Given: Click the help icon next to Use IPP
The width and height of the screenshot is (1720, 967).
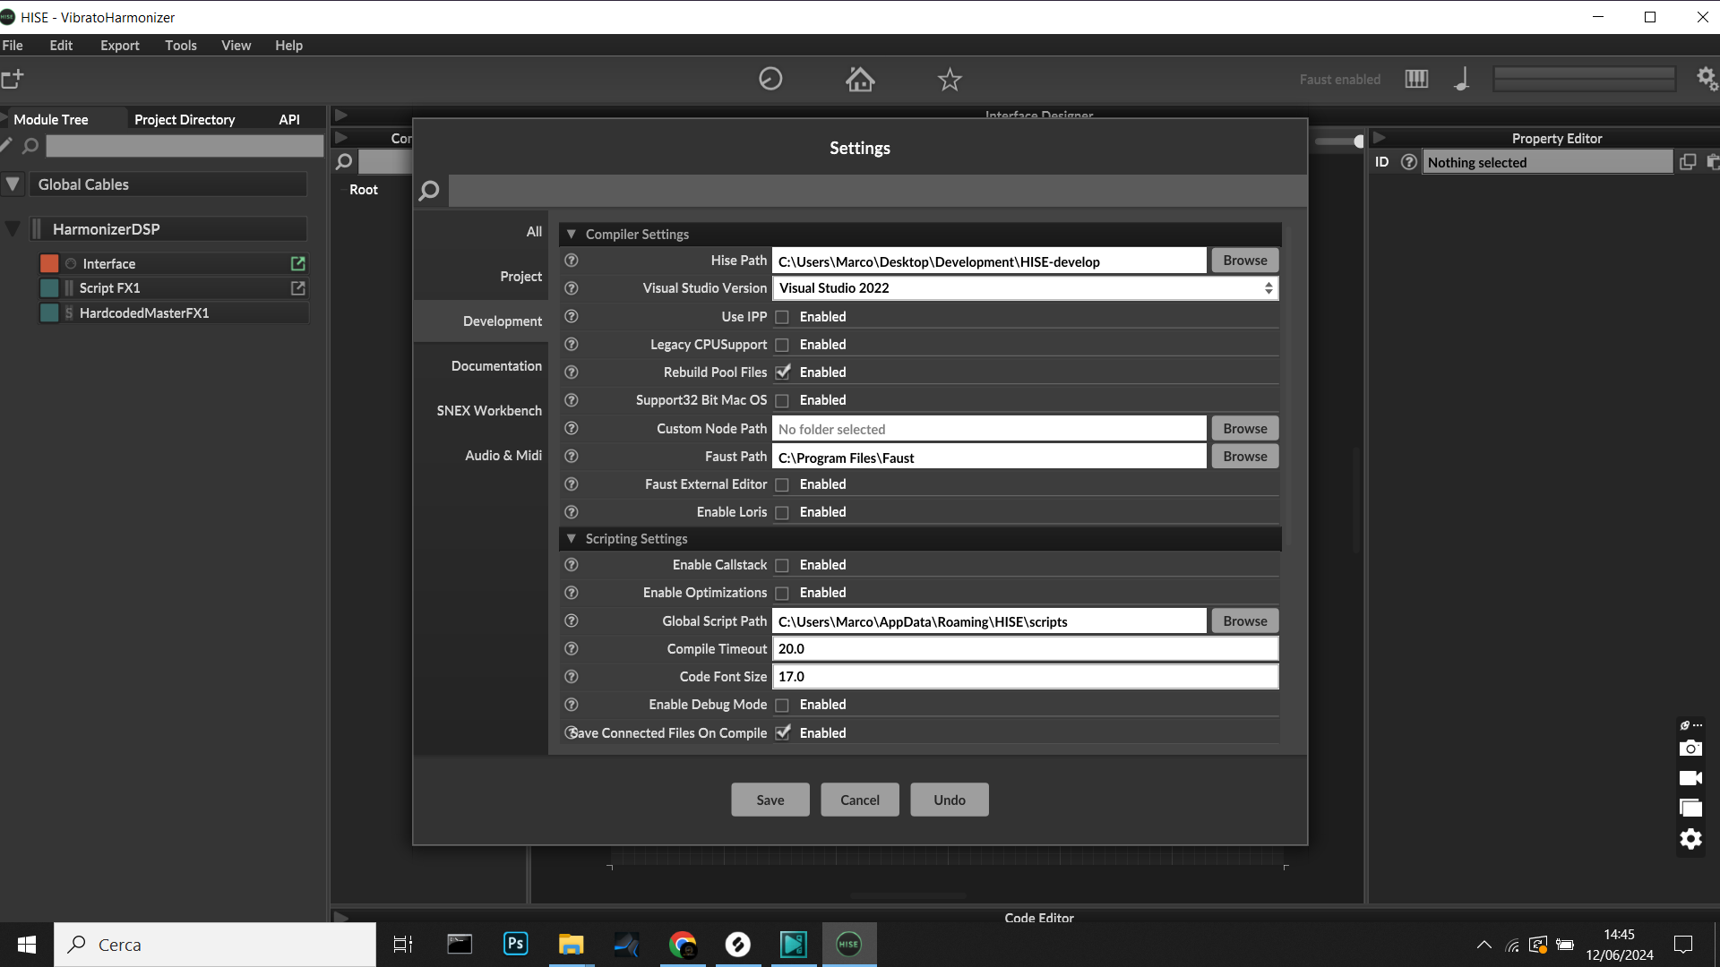Looking at the screenshot, I should click(x=572, y=316).
